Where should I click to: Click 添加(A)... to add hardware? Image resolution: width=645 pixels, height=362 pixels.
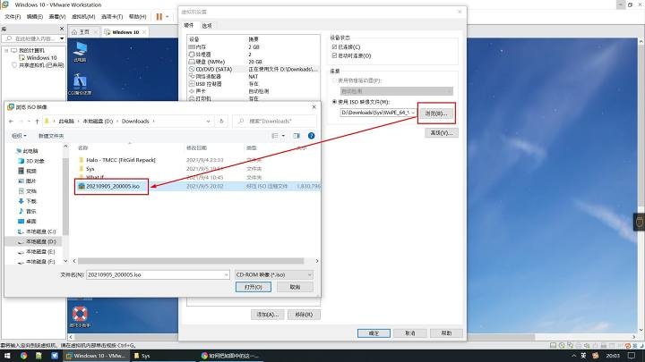tap(267, 315)
